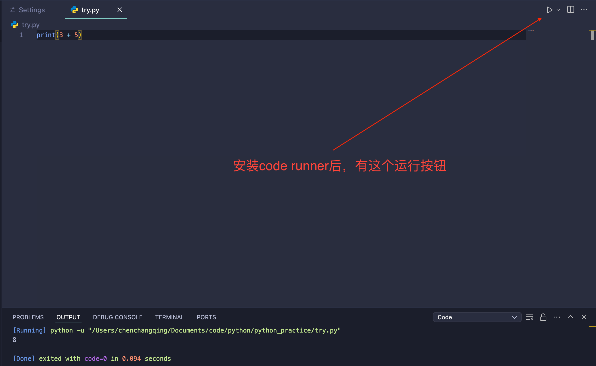Clear the output with the clear icon
Viewport: 596px width, 366px height.
point(529,317)
